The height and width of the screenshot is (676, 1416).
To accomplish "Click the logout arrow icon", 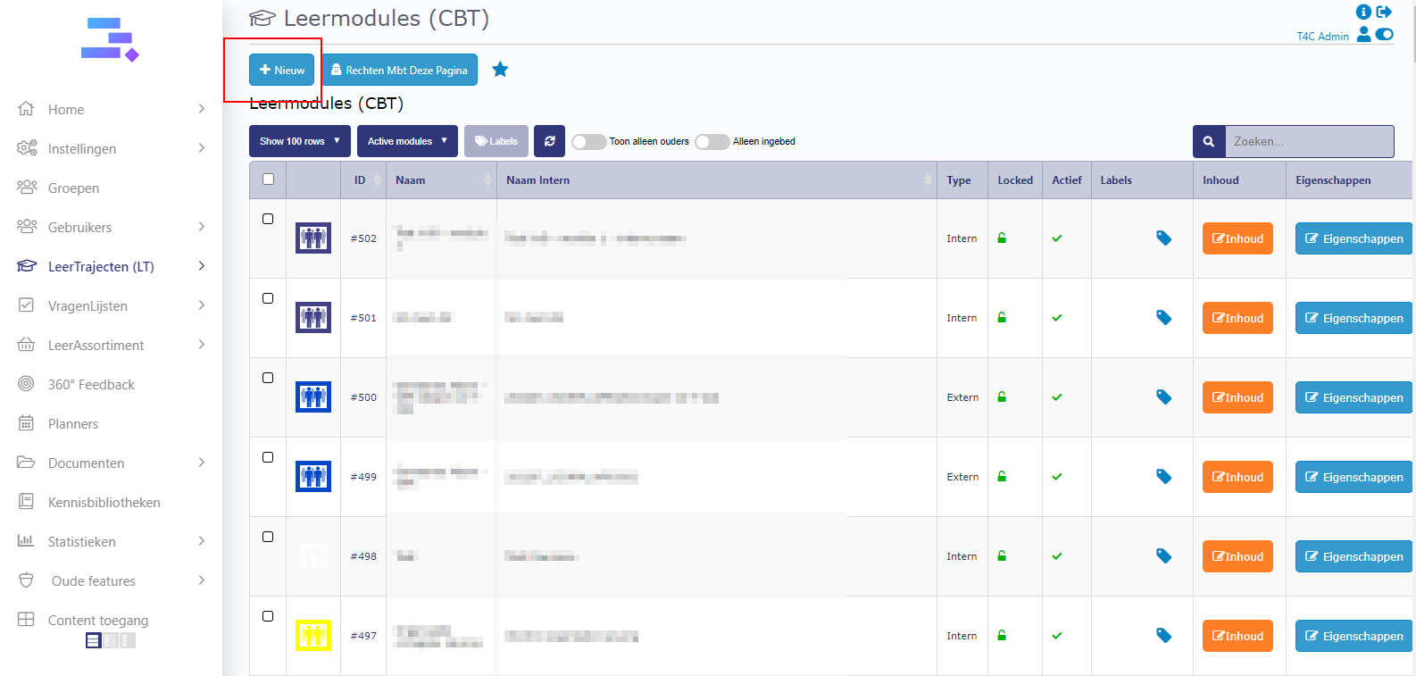I will pyautogui.click(x=1384, y=12).
